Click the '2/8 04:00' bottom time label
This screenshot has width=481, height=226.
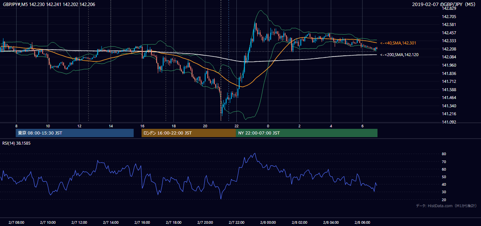tap(331, 223)
